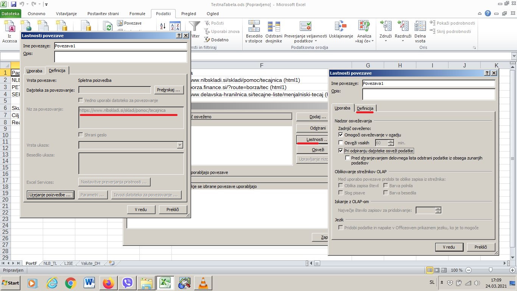The image size is (517, 291).
Task: Open the Undo history dropdown arrow
Action: click(x=27, y=4)
